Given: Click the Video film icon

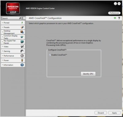Looking at the screenshot, I should [22, 47].
